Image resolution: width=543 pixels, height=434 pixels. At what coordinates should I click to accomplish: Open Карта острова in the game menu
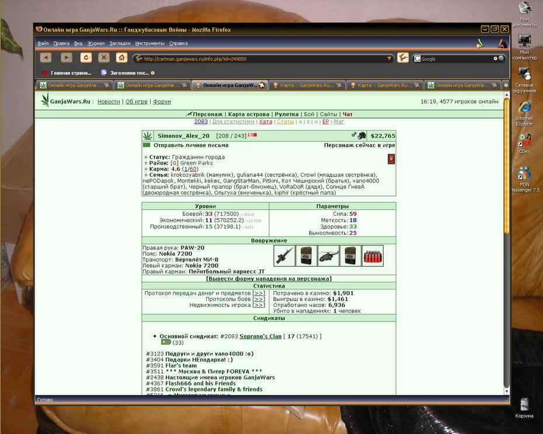(249, 114)
